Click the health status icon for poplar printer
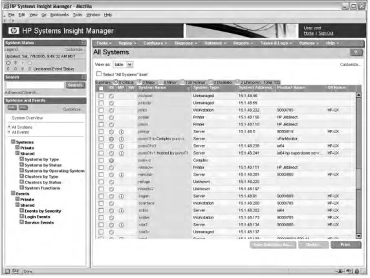 coord(111,118)
